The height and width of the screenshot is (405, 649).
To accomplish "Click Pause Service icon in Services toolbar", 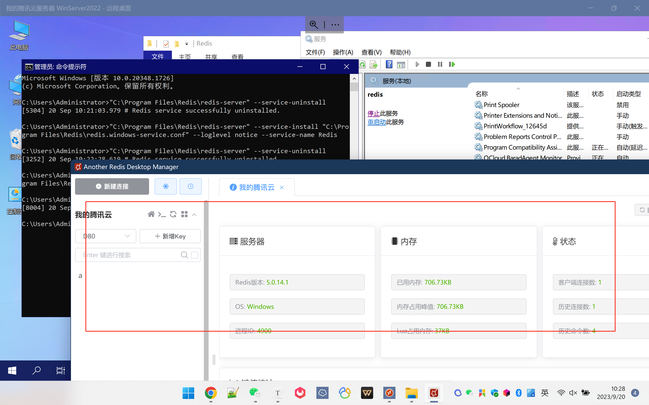I will [x=440, y=64].
